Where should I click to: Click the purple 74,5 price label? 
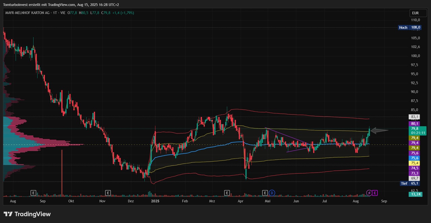[415, 168]
